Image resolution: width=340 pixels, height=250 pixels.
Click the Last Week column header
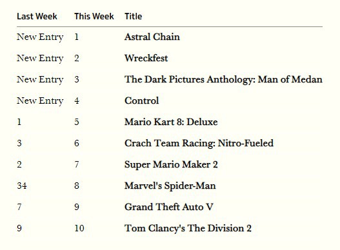click(x=37, y=17)
